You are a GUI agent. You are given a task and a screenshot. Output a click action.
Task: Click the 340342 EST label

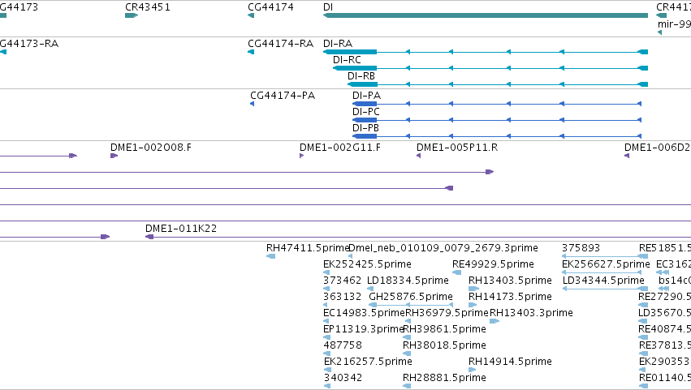coord(343,378)
